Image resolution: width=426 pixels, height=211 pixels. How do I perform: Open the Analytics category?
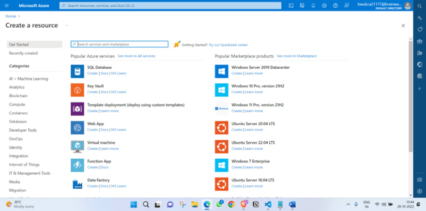click(16, 87)
